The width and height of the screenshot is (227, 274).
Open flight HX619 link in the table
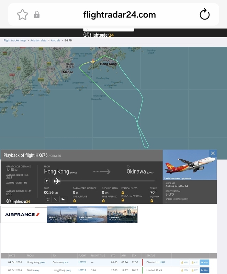(x=82, y=270)
